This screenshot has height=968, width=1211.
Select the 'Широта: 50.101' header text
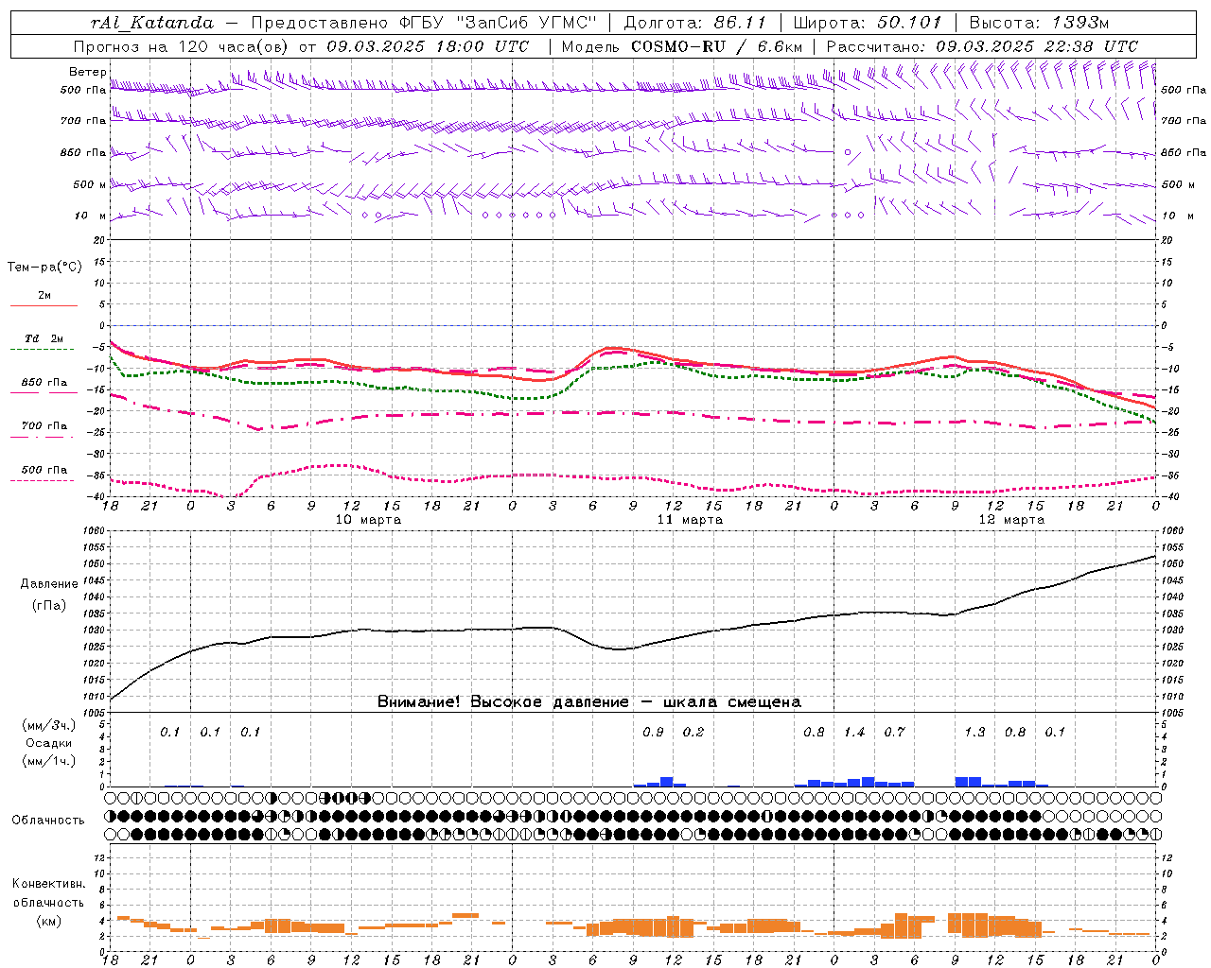point(868,23)
